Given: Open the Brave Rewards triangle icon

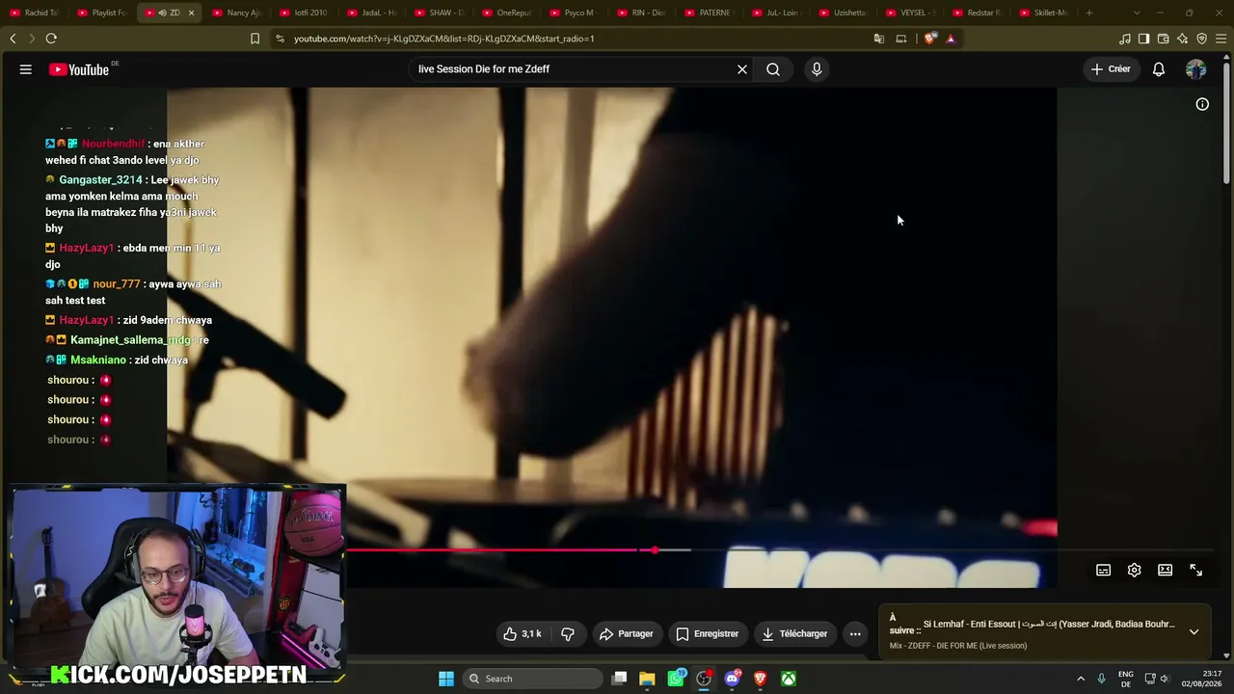Looking at the screenshot, I should pos(951,39).
